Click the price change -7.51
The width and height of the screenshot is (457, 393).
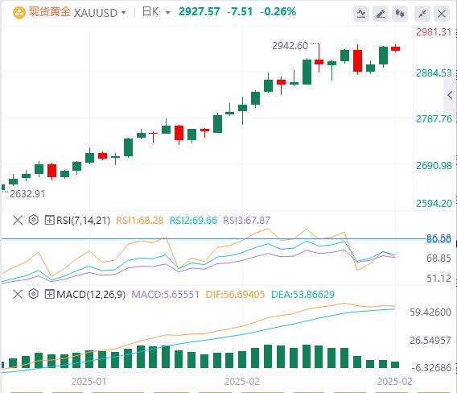(x=240, y=11)
